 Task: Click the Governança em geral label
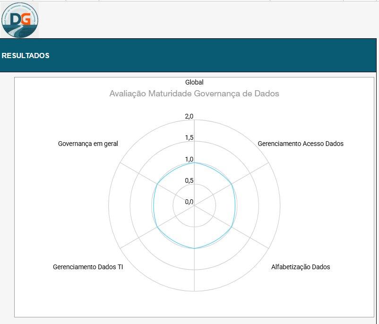click(88, 144)
